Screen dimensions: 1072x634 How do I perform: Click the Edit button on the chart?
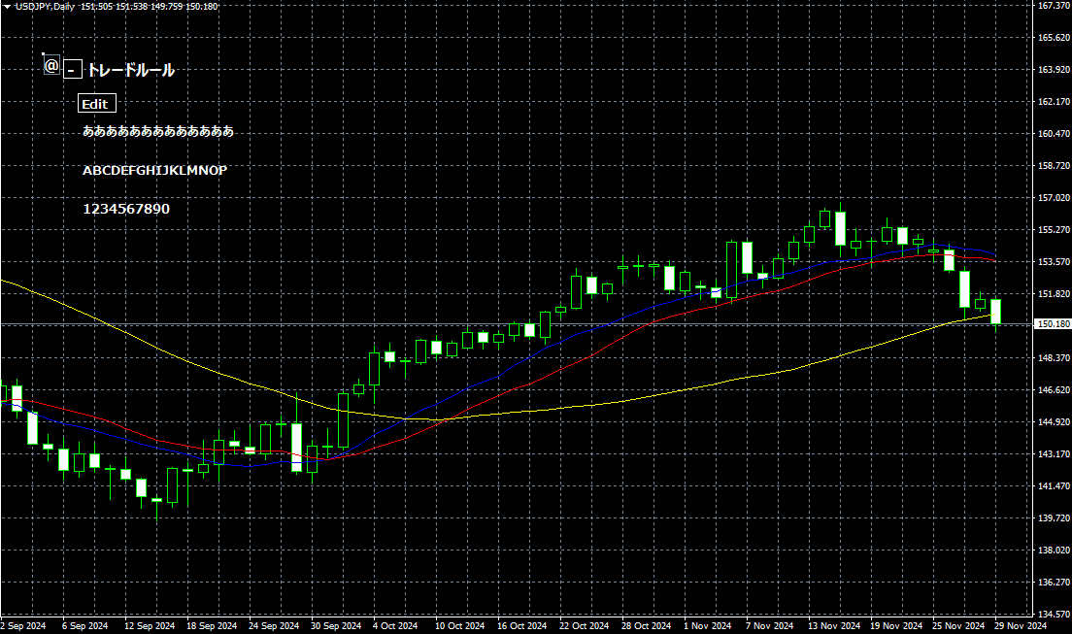[x=96, y=104]
